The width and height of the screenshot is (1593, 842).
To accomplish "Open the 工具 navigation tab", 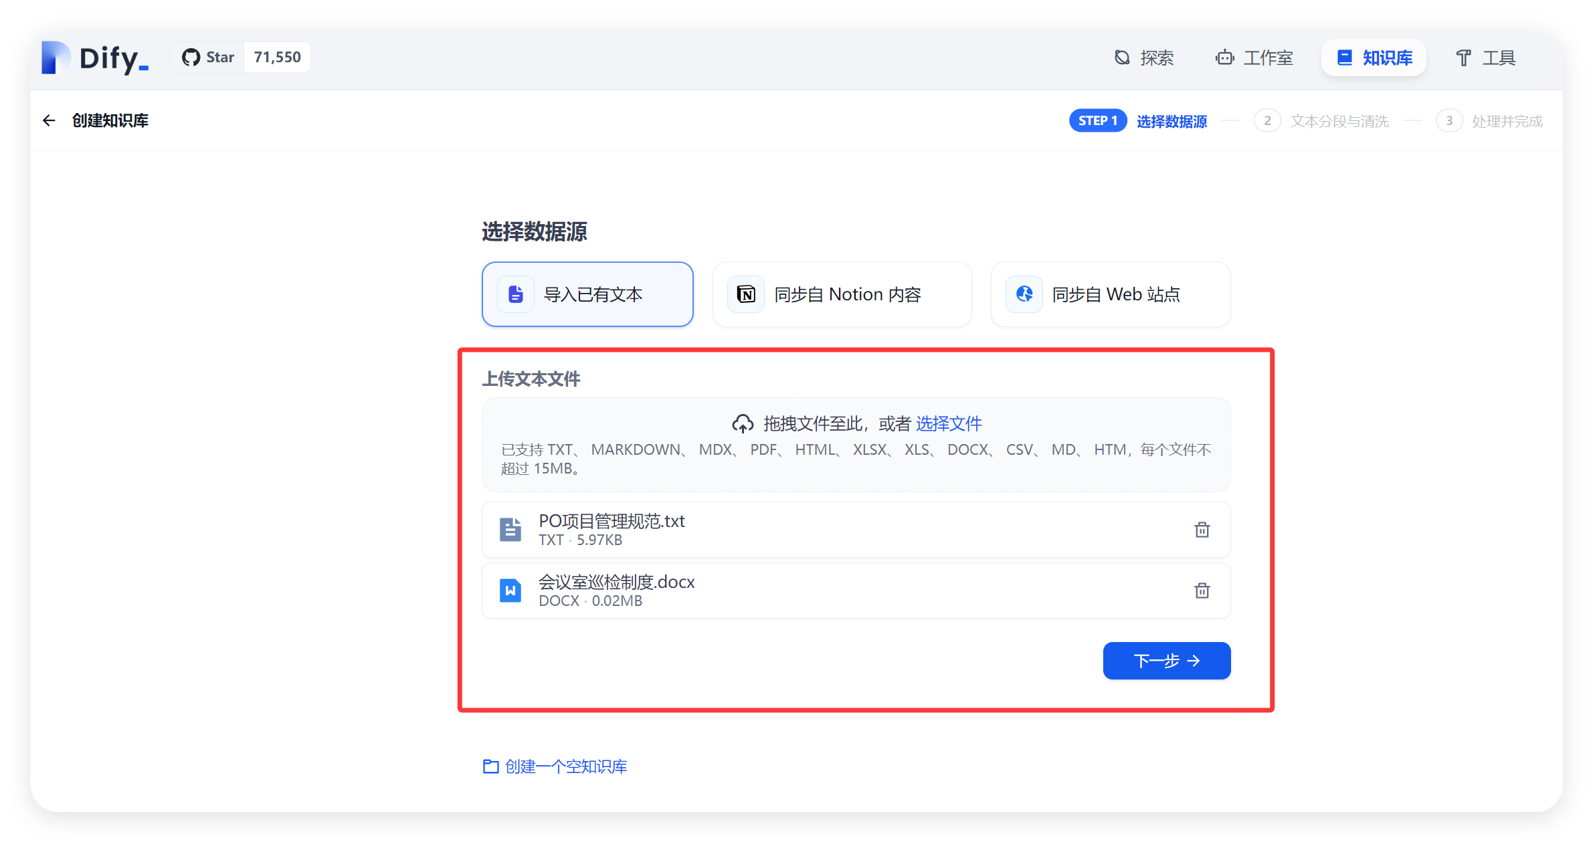I will pos(1485,58).
